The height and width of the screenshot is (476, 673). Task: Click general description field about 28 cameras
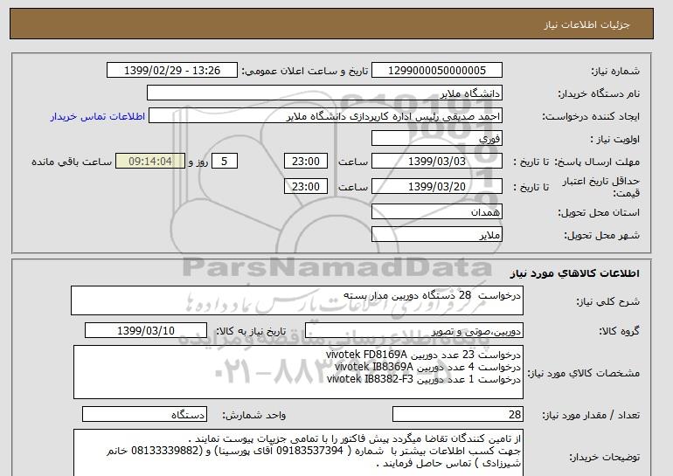coord(297,300)
